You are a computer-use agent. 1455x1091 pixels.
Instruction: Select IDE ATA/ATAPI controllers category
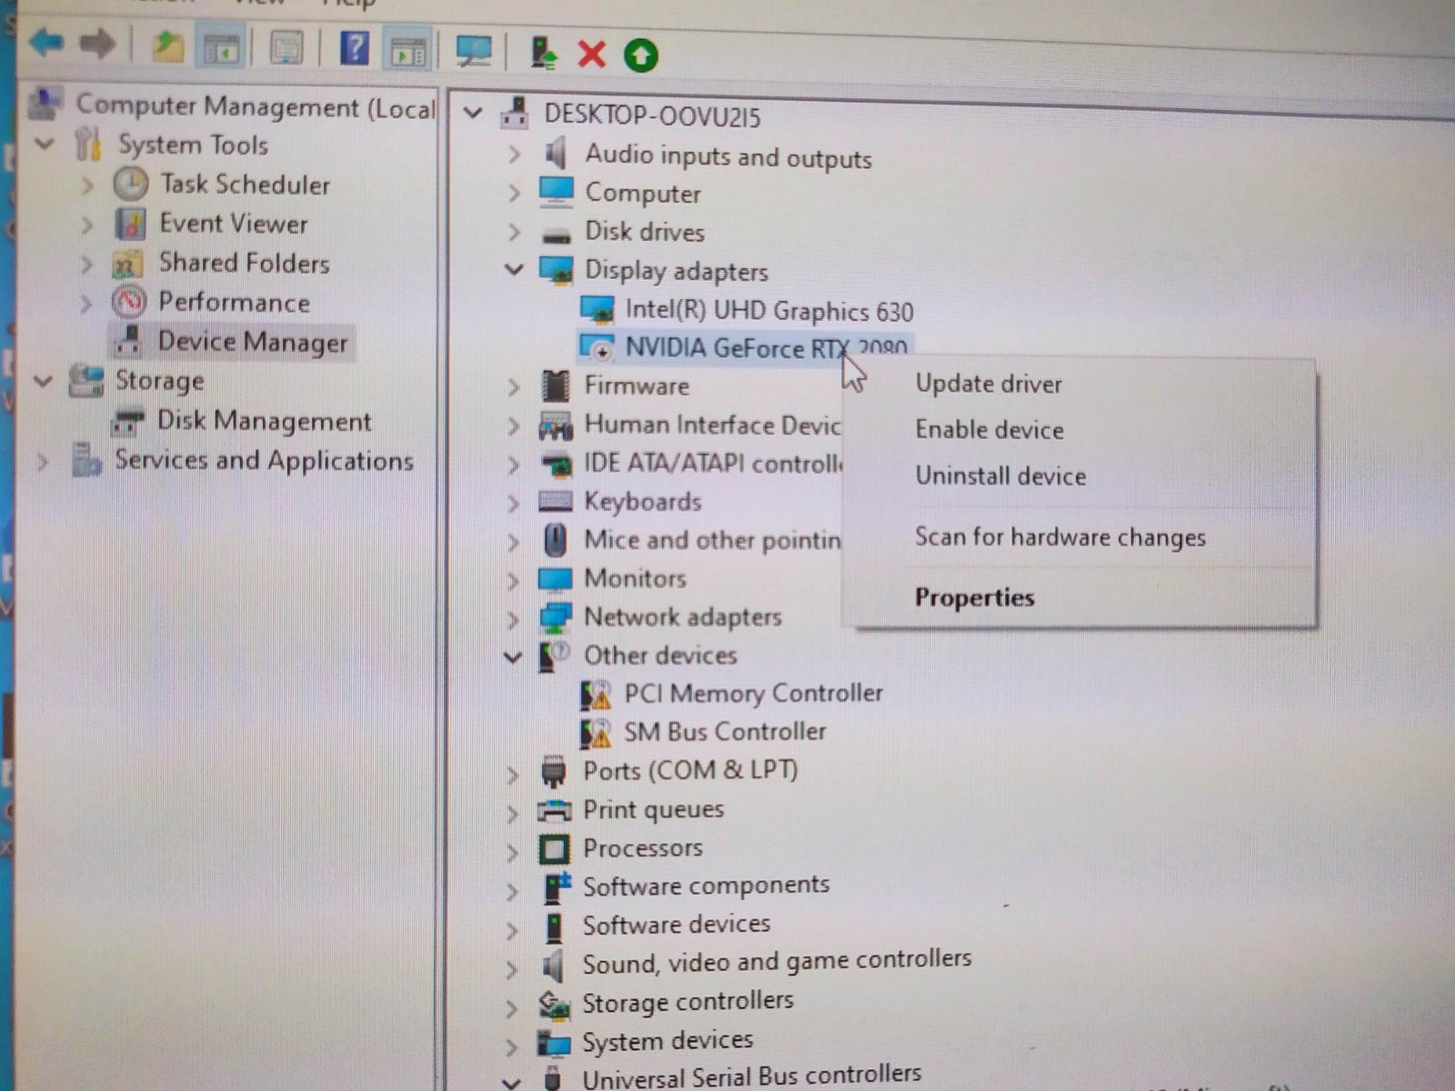click(713, 464)
